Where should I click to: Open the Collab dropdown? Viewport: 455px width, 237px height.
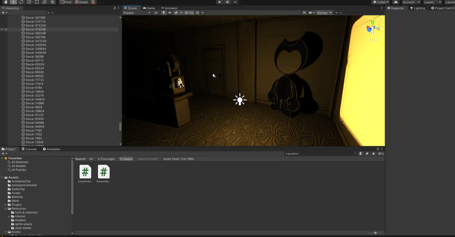(x=380, y=2)
